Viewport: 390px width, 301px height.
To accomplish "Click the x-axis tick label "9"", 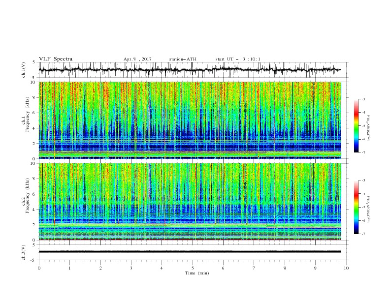I will [315, 268].
